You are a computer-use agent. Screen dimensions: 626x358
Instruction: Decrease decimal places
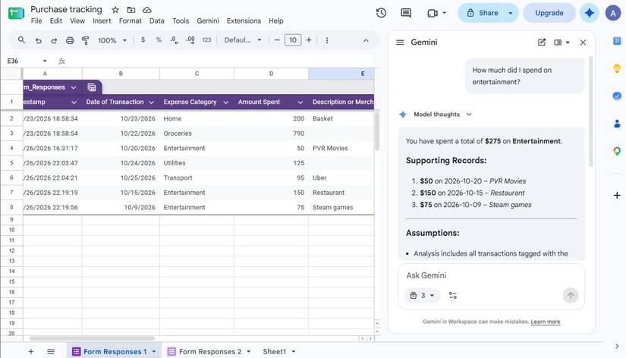pos(175,40)
